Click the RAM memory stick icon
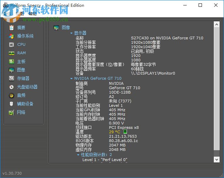 (x=12, y=53)
